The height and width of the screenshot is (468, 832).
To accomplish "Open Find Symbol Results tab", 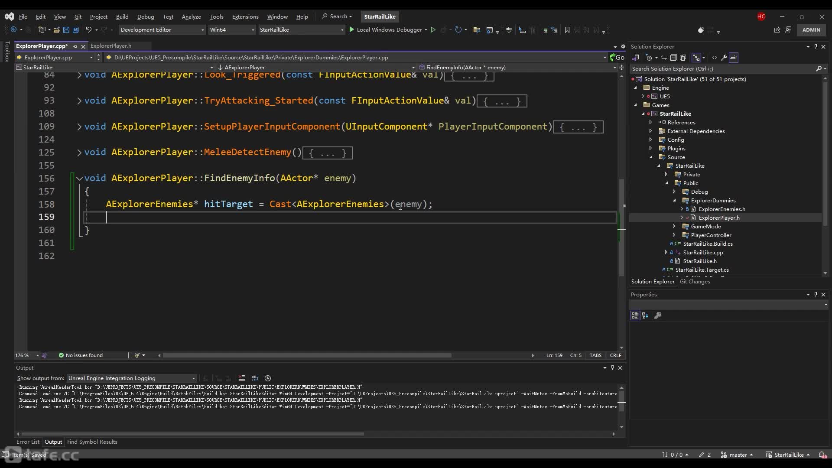I will (x=92, y=442).
